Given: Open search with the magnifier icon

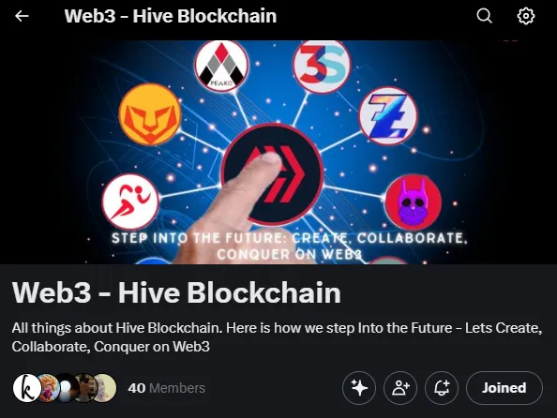Looking at the screenshot, I should click(x=484, y=16).
